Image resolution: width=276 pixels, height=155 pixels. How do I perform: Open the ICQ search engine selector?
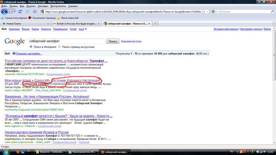pos(214,12)
